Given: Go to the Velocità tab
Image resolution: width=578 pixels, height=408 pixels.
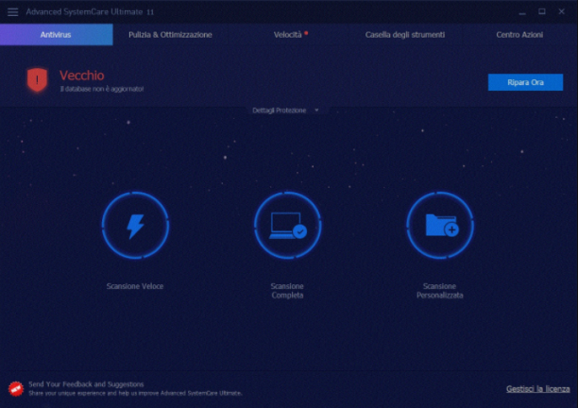Looking at the screenshot, I should pos(288,35).
